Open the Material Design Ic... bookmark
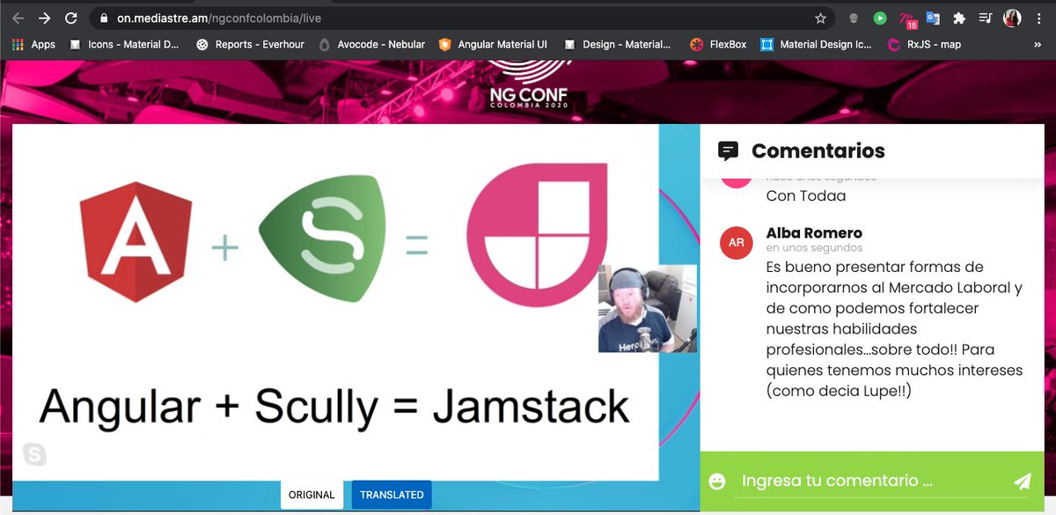1056x515 pixels. click(x=816, y=44)
